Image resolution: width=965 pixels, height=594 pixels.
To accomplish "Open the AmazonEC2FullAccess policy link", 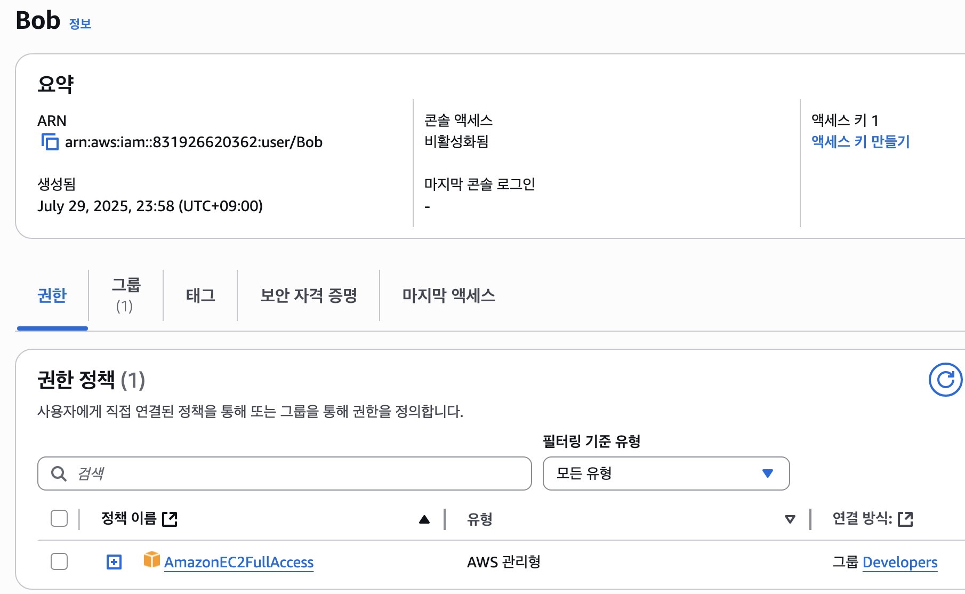I will (x=239, y=562).
